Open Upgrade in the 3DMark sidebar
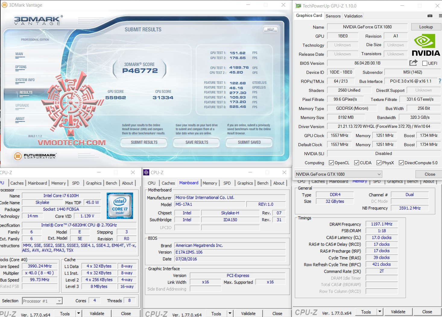The width and height of the screenshot is (442, 317). 22,106
